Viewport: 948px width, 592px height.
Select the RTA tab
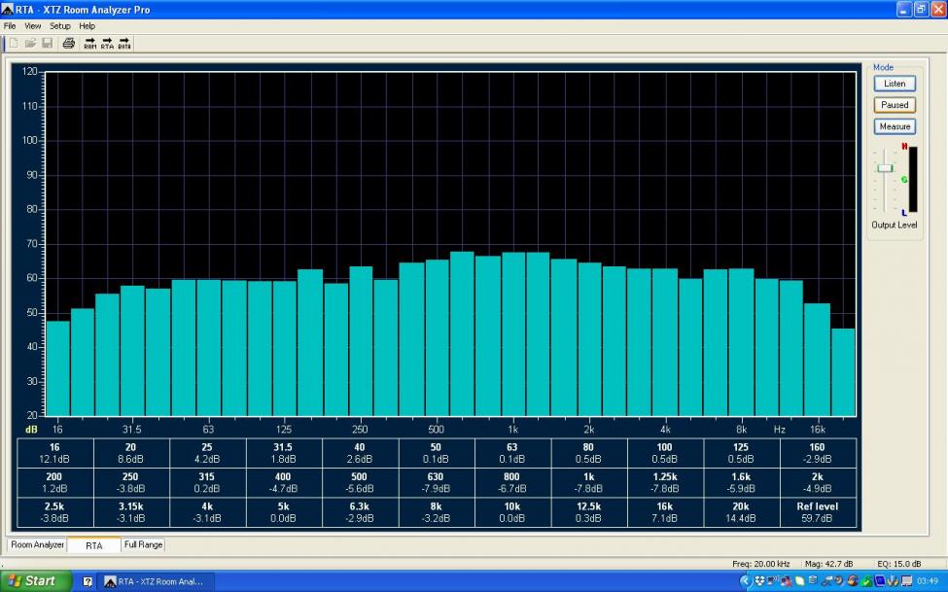pyautogui.click(x=93, y=545)
